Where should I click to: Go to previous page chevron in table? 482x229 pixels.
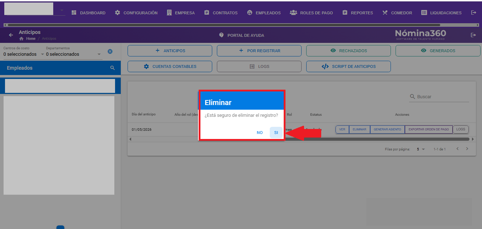pyautogui.click(x=457, y=149)
